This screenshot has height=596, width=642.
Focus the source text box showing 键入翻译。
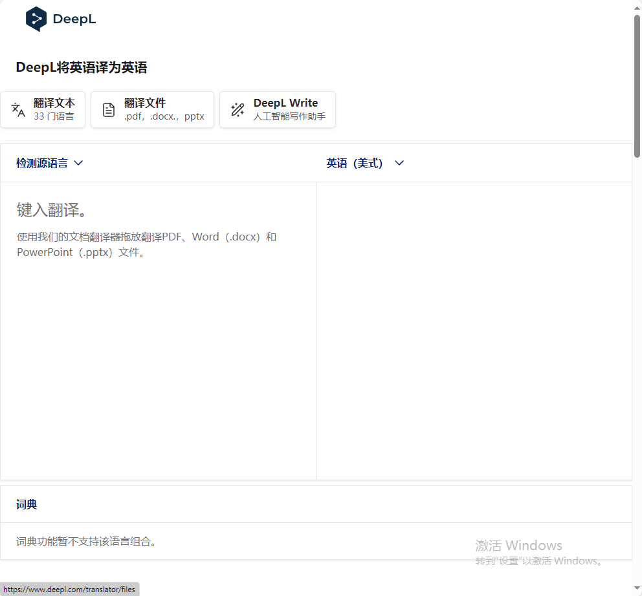click(158, 330)
